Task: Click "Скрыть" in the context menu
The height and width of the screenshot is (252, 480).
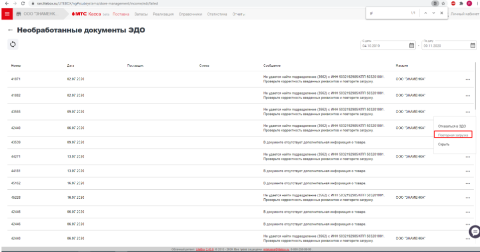Action: click(x=444, y=144)
